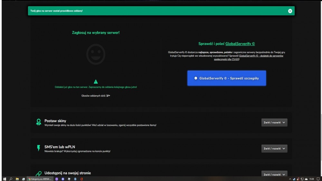This screenshot has height=181, width=322.
Task: Show hidden system tray icons
Action: pyautogui.click(x=290, y=179)
